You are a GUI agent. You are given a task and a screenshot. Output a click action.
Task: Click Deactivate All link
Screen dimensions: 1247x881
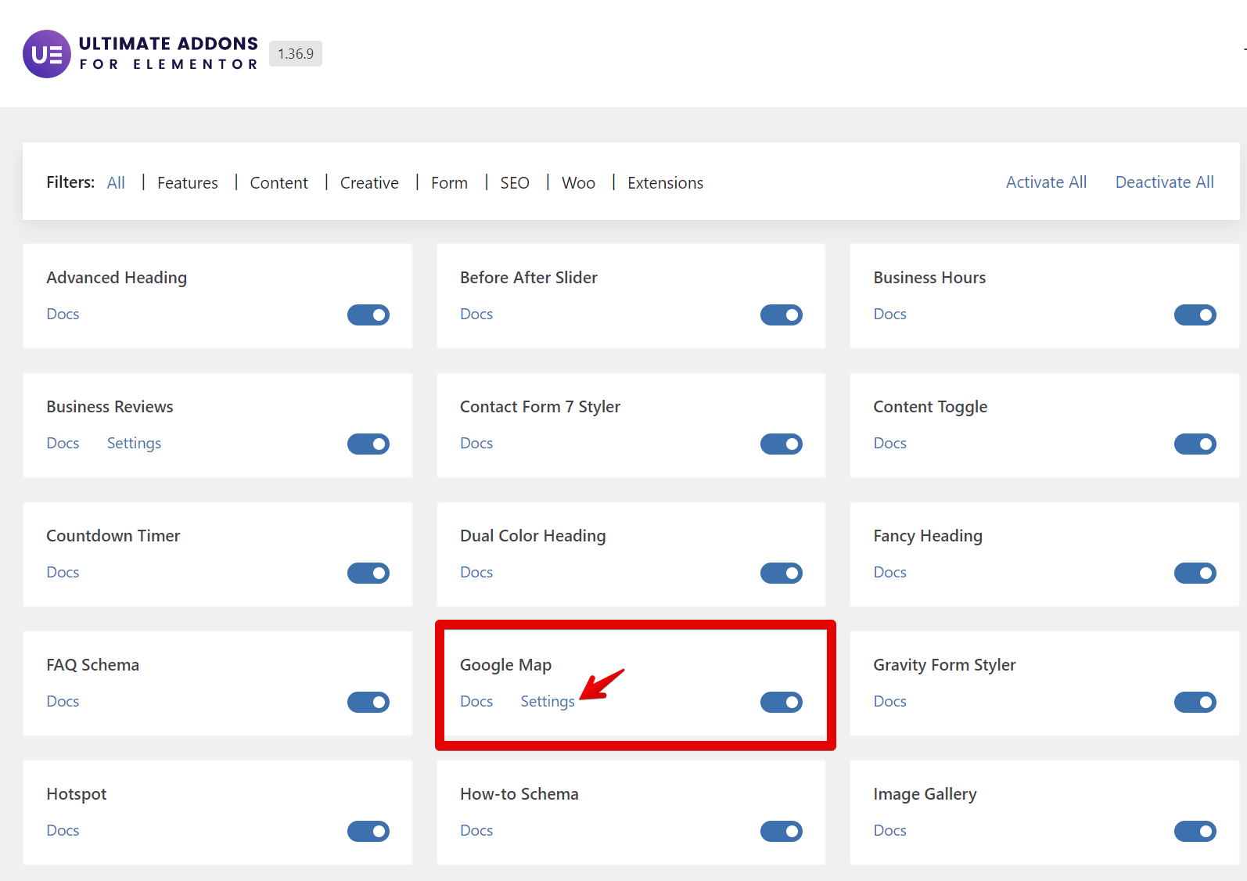click(x=1164, y=182)
